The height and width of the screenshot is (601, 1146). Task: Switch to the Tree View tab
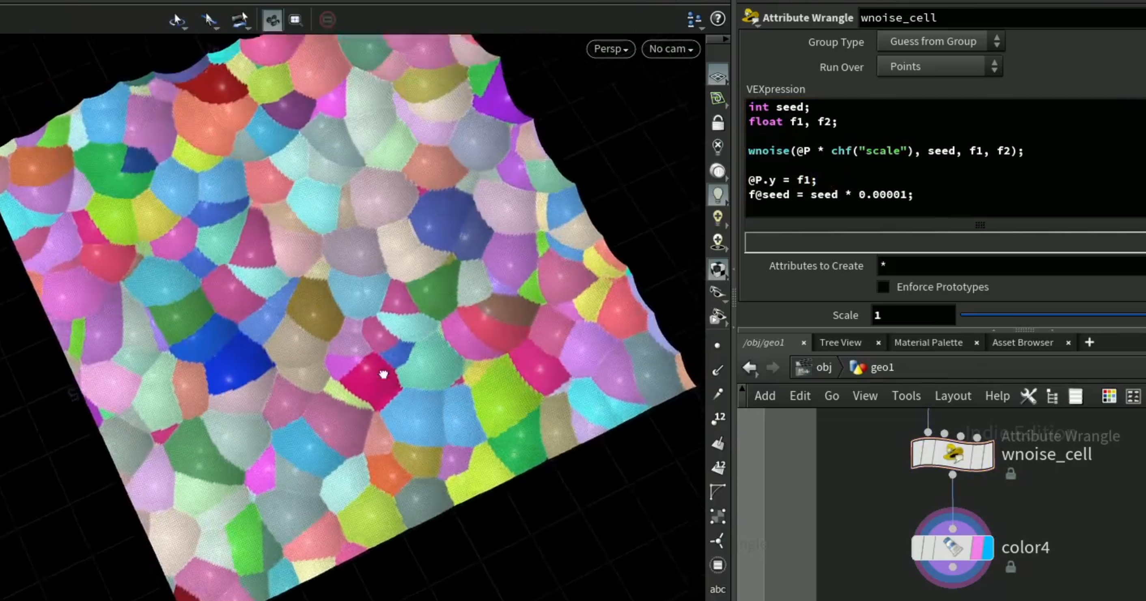pyautogui.click(x=840, y=342)
